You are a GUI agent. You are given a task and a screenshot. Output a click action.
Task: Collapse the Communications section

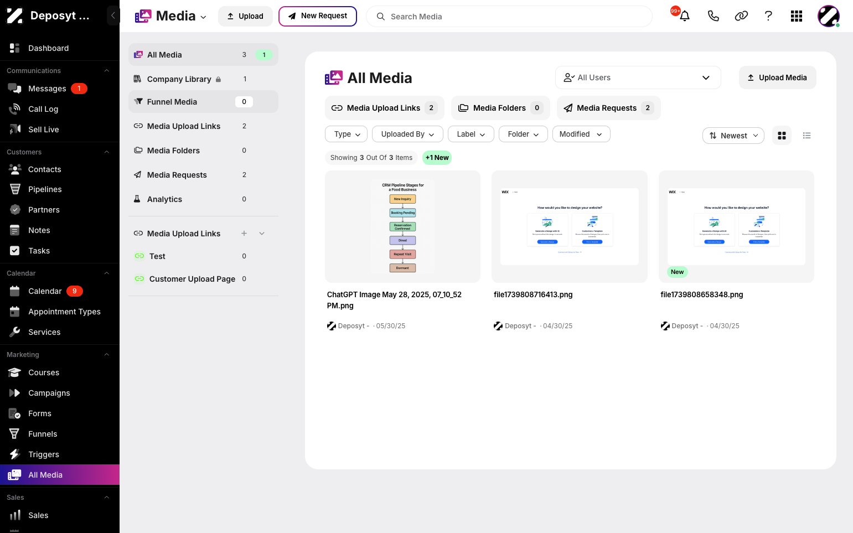coord(107,71)
